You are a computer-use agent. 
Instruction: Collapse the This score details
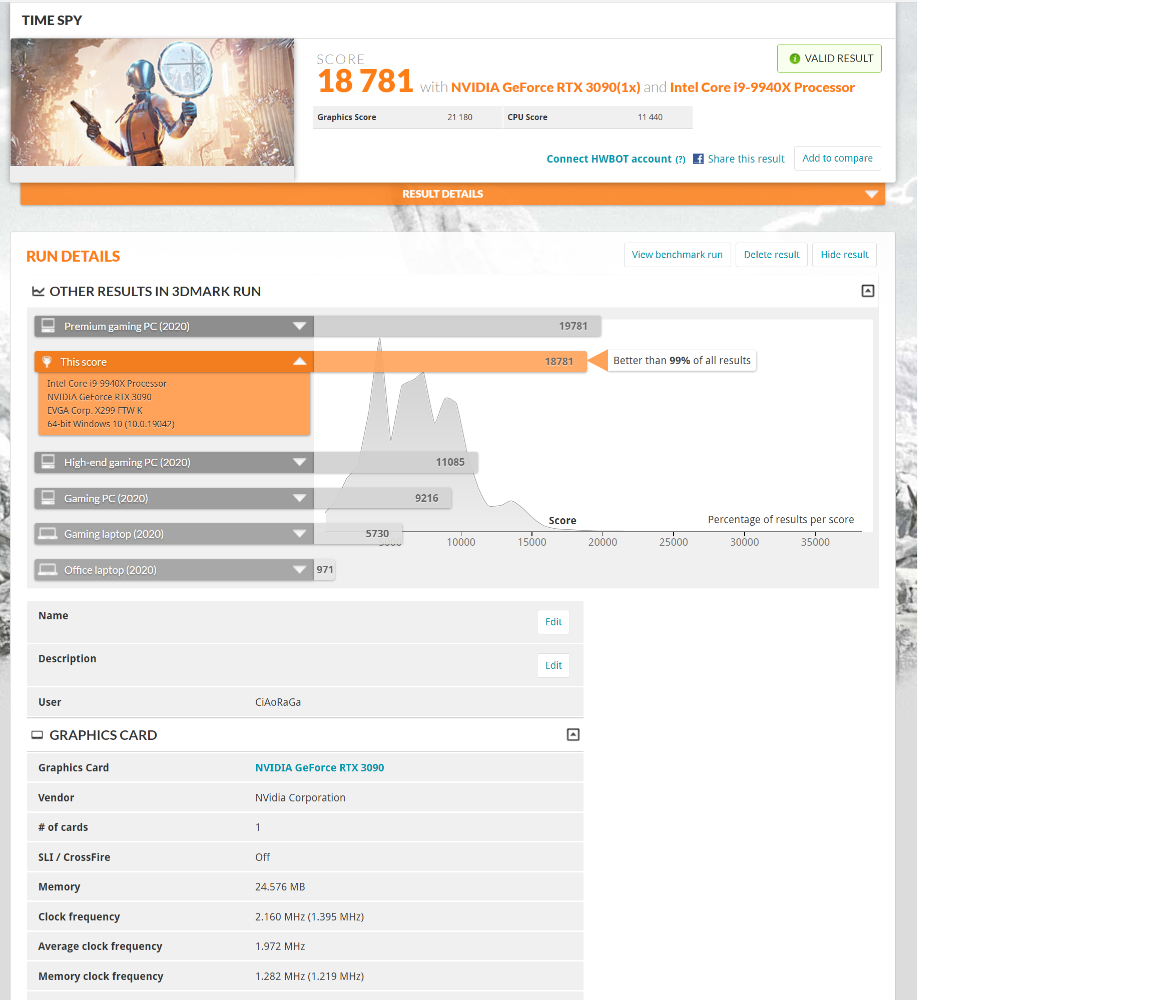coord(300,362)
